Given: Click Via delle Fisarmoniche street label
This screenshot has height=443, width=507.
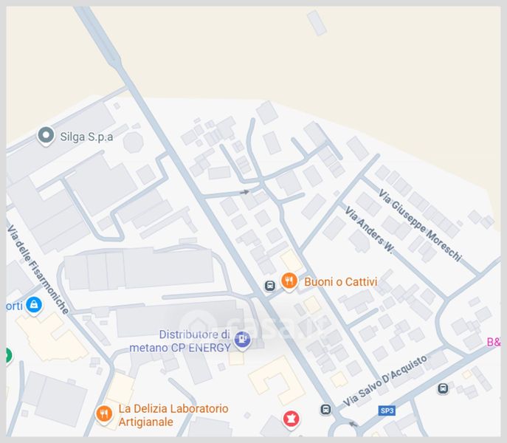Looking at the screenshot, I should pos(38,269).
